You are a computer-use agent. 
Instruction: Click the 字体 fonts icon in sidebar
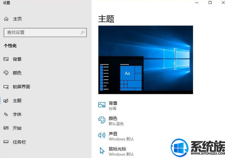6,114
